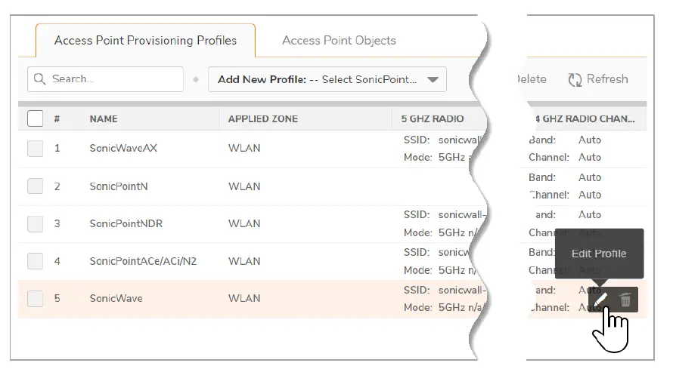Click the SSID value in SonicPointNDR row
This screenshot has width=673, height=369.
coord(462,214)
